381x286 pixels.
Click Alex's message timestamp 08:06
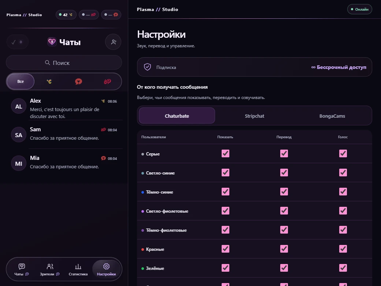tap(112, 101)
